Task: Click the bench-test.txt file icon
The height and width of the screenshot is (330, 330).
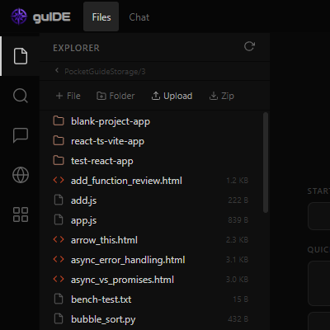Action: pos(59,299)
